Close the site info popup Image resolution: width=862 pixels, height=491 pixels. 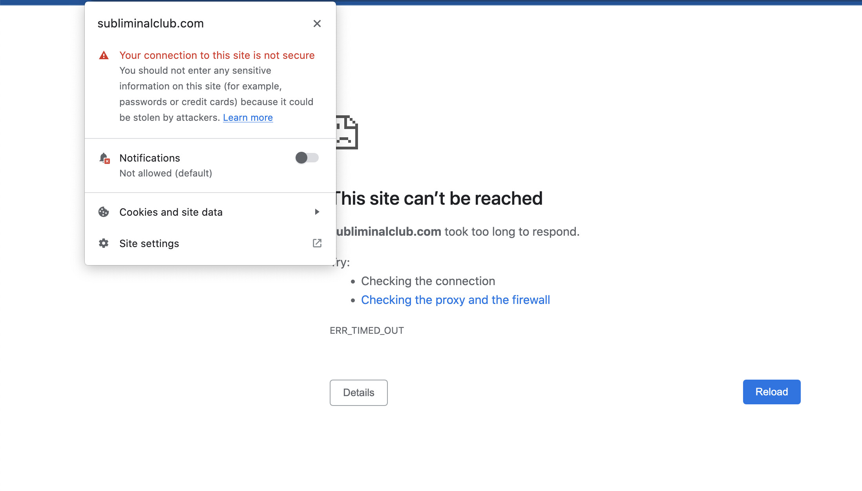pos(317,24)
